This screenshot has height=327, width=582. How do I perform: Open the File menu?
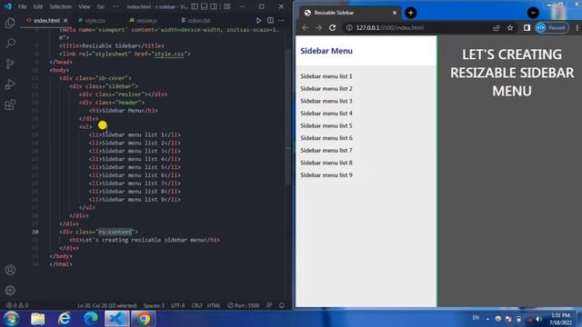[22, 6]
